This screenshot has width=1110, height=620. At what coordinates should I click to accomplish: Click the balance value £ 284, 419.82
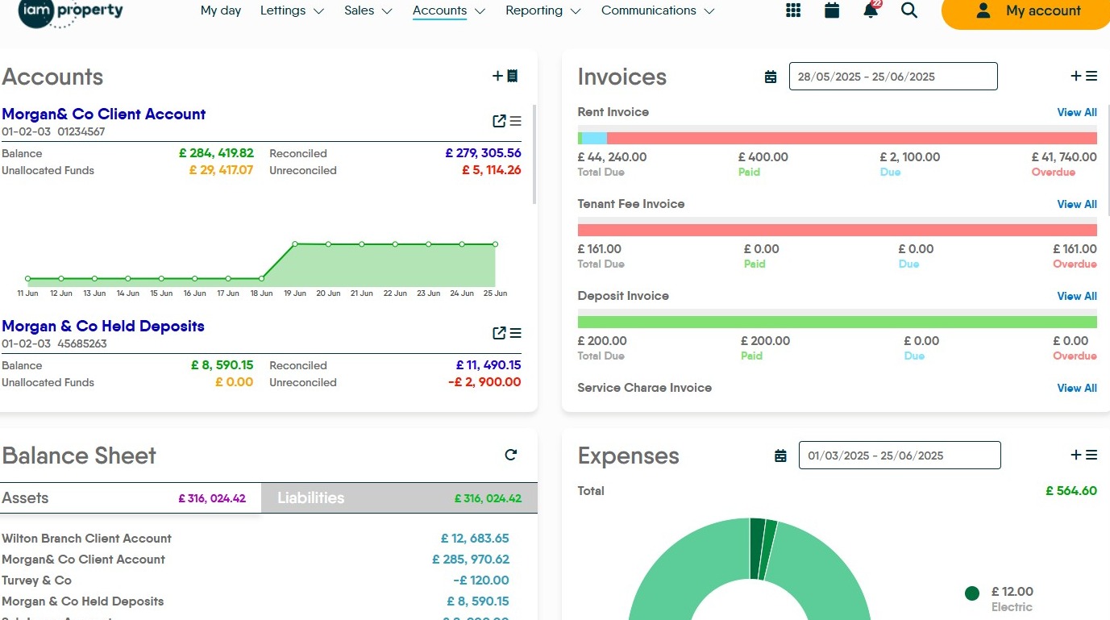tap(216, 153)
